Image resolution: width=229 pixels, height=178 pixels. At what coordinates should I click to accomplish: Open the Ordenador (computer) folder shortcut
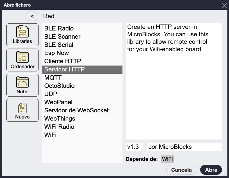[22, 60]
